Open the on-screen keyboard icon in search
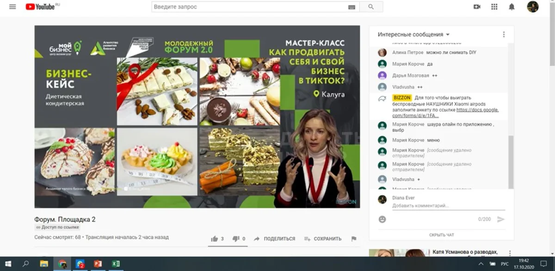The height and width of the screenshot is (271, 555). tap(351, 7)
